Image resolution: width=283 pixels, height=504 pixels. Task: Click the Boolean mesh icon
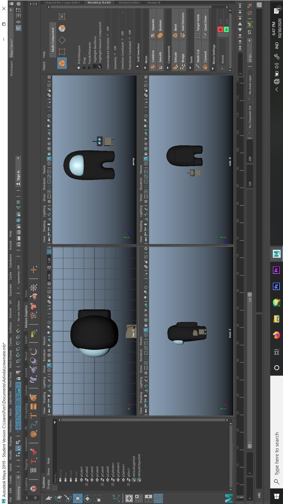(160, 36)
